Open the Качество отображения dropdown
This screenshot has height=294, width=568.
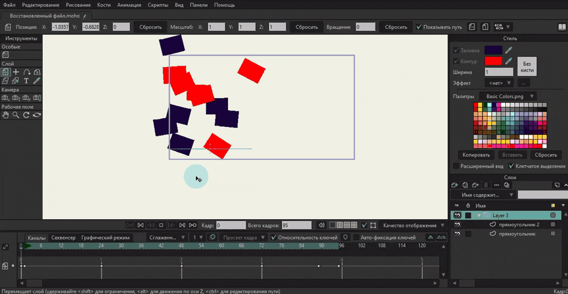point(413,225)
